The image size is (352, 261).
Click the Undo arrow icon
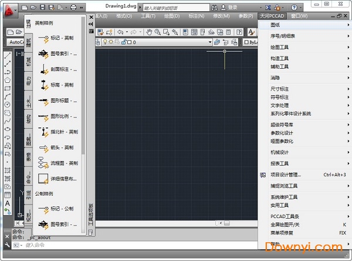(120, 32)
